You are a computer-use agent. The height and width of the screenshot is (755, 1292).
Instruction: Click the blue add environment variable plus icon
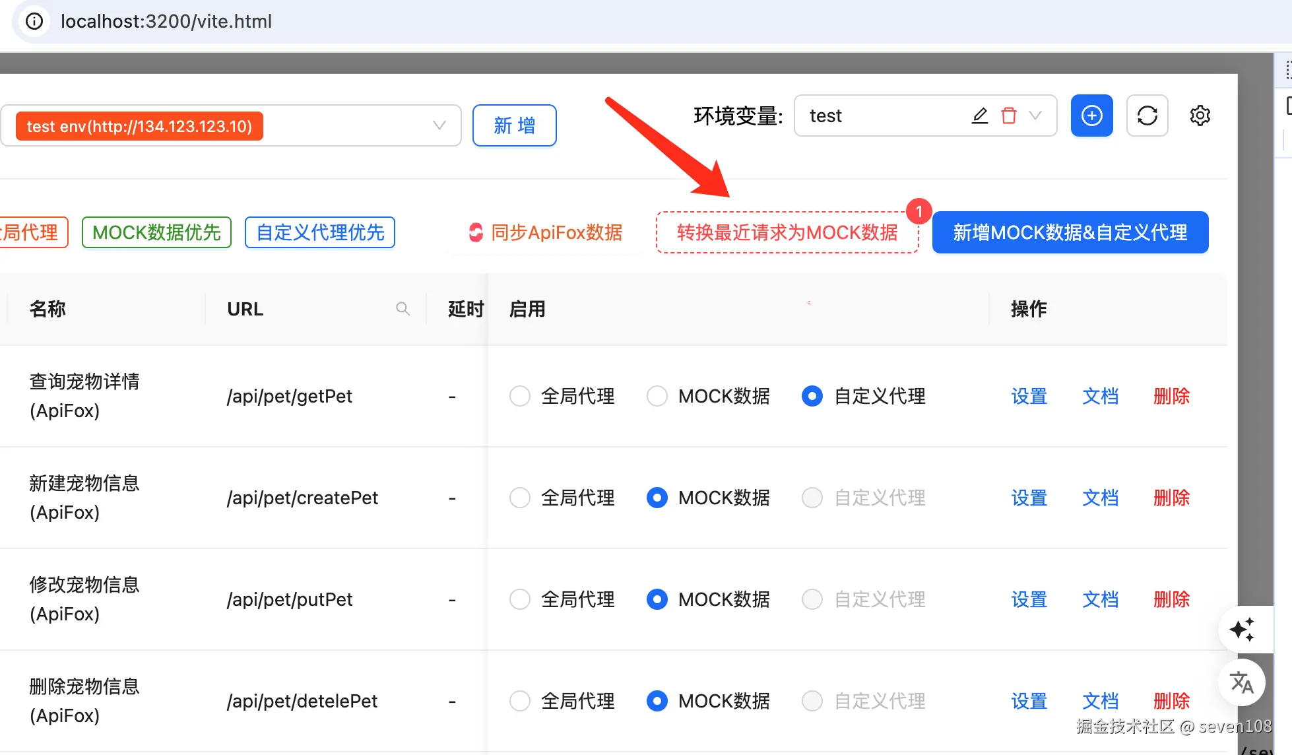coord(1091,115)
